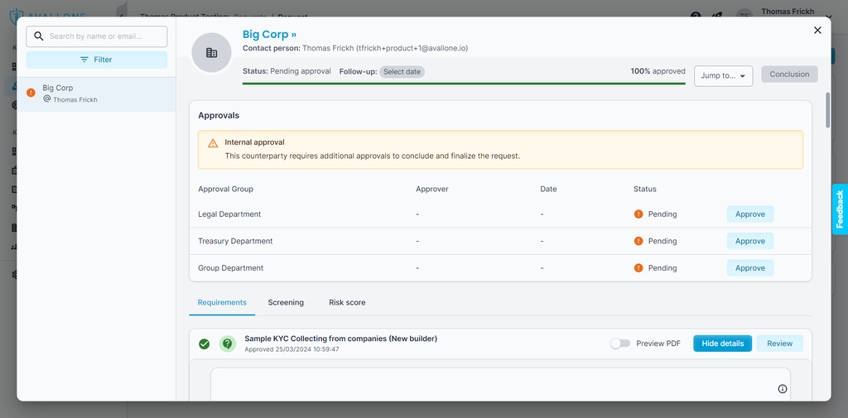Click the 'Approved 25/03/2024 10:59:47' timestamp

click(292, 349)
